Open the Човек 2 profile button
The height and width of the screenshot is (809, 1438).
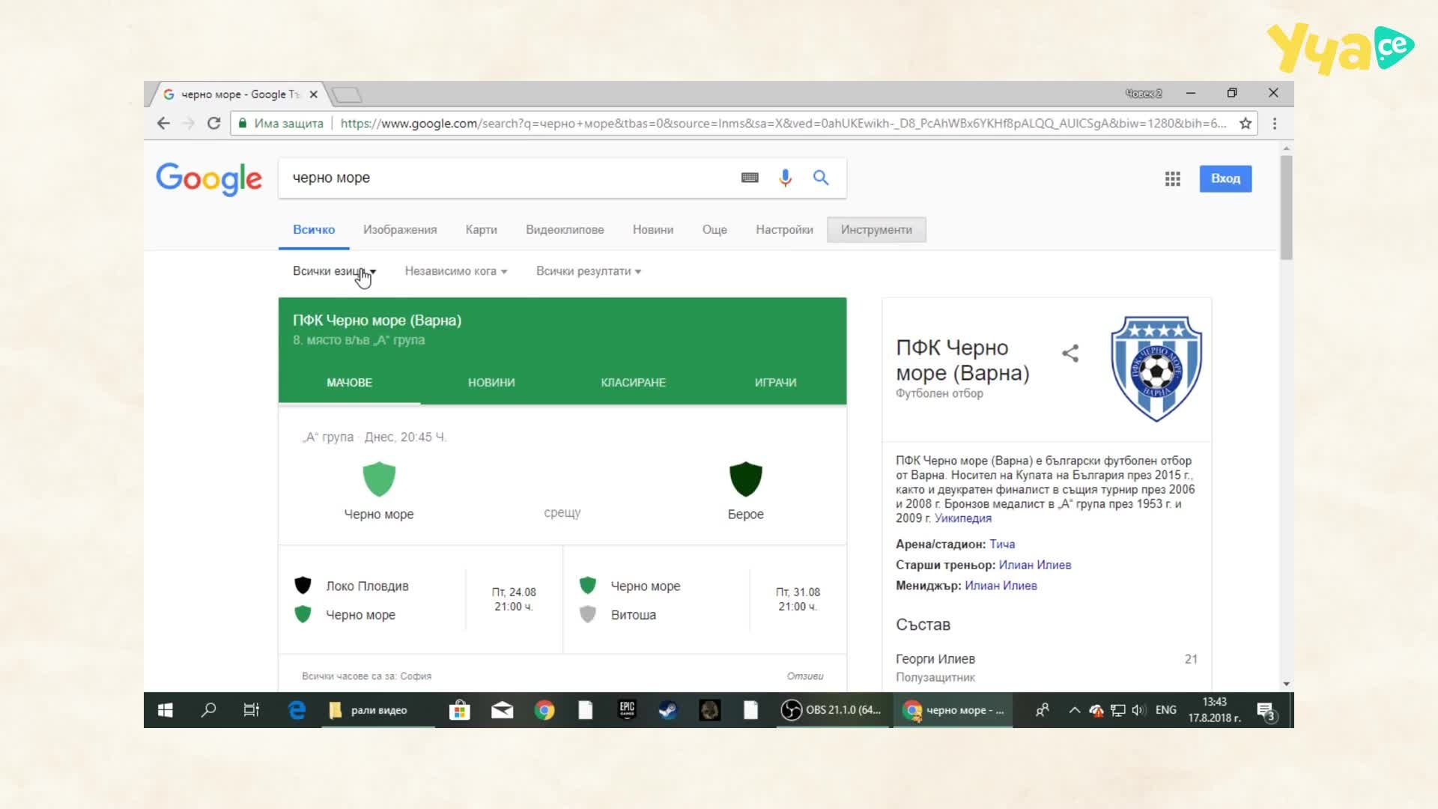1144,94
